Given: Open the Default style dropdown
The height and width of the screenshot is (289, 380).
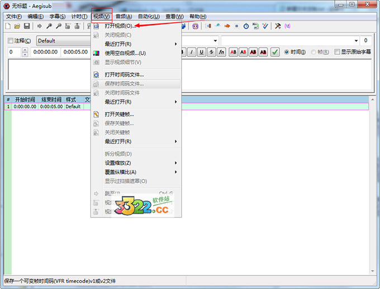Looking at the screenshot, I should coord(64,41).
